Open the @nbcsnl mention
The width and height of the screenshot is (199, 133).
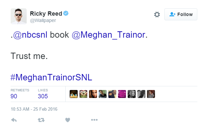pyautogui.click(x=30, y=35)
